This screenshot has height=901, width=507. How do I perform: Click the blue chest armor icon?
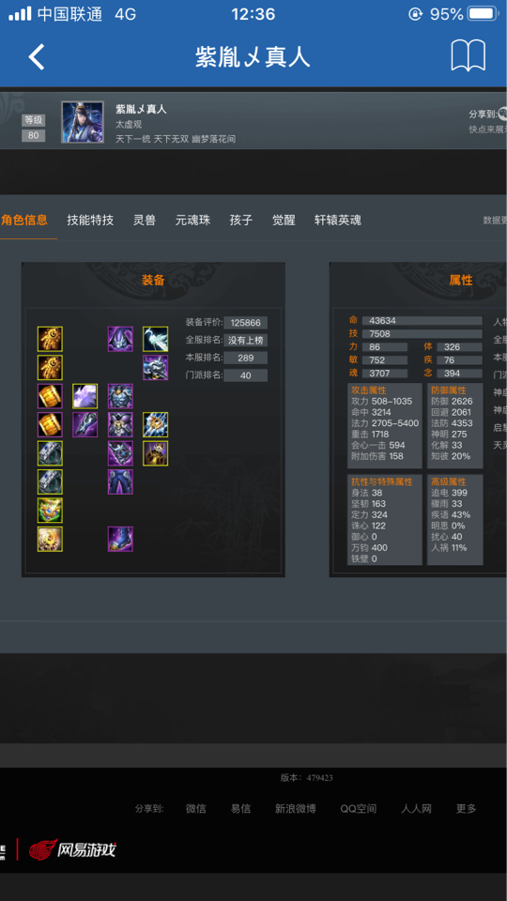click(x=120, y=396)
